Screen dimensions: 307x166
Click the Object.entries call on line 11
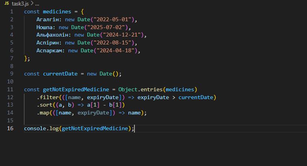(140, 90)
